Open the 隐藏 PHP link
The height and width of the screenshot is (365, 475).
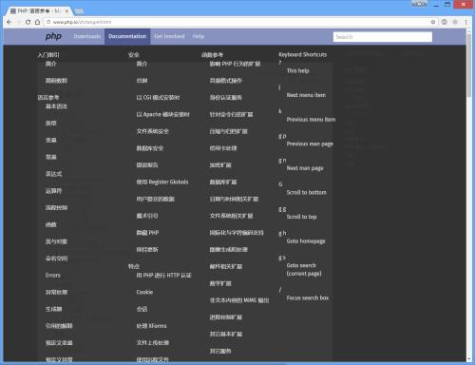pos(147,233)
